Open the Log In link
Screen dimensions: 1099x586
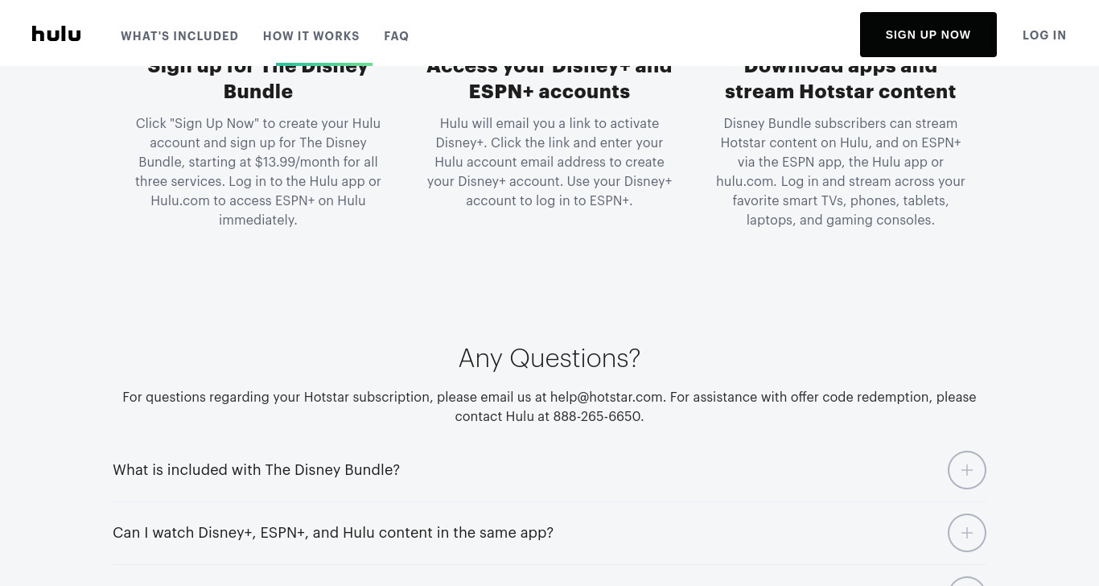pyautogui.click(x=1044, y=35)
